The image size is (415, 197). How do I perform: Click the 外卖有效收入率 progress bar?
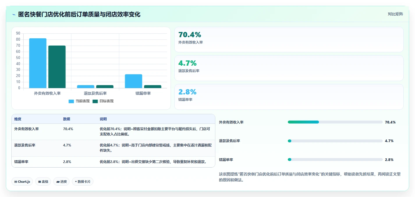(335, 122)
